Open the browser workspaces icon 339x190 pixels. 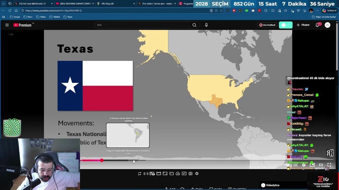click(x=10, y=4)
